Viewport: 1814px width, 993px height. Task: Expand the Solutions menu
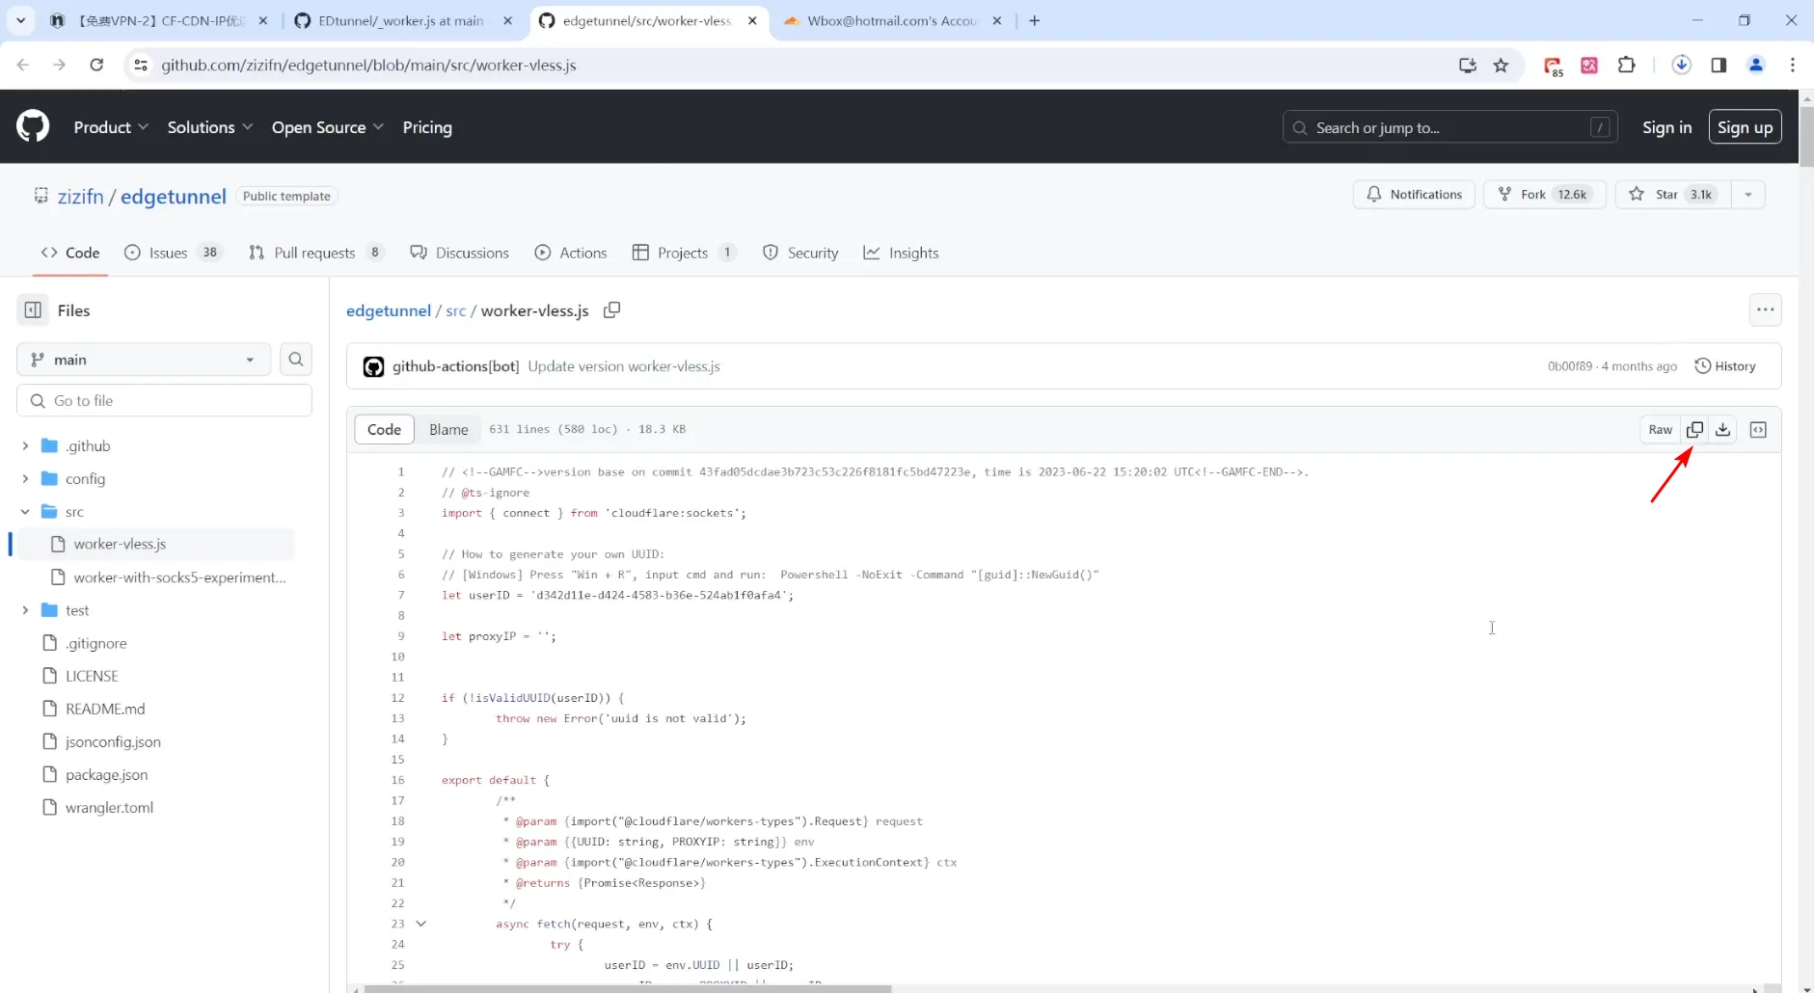pyautogui.click(x=210, y=127)
